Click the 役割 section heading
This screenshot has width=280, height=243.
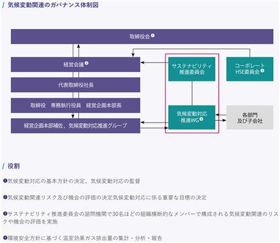tap(14, 166)
